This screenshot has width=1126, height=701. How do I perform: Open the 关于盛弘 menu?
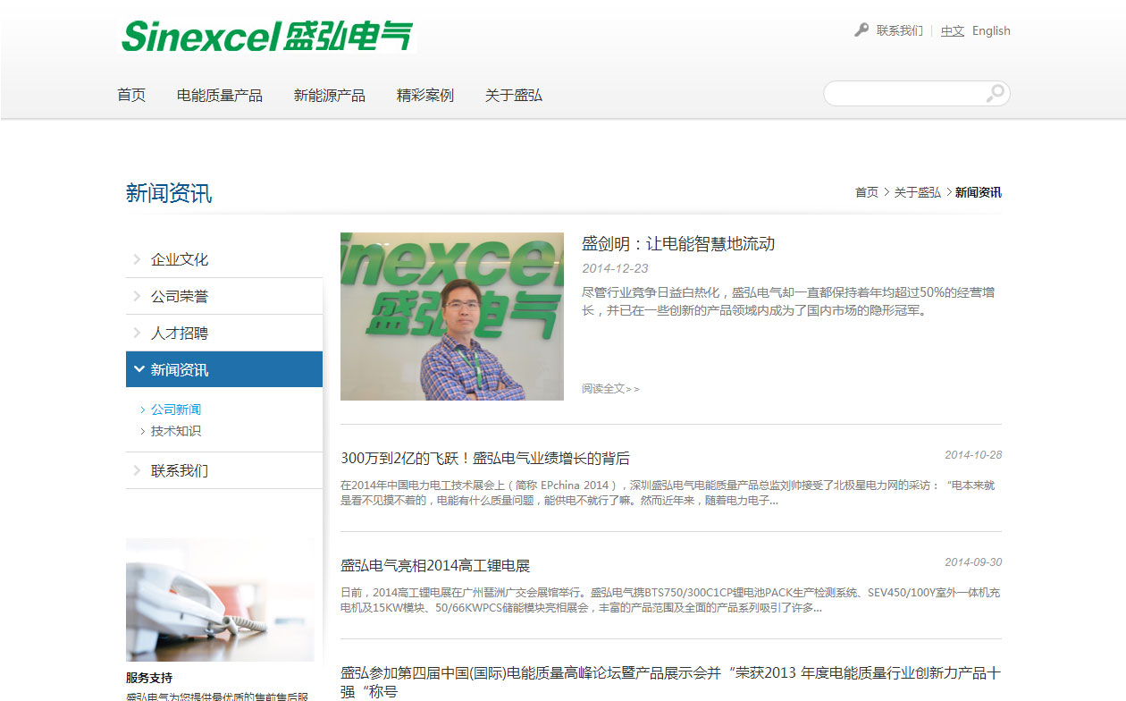coord(514,95)
